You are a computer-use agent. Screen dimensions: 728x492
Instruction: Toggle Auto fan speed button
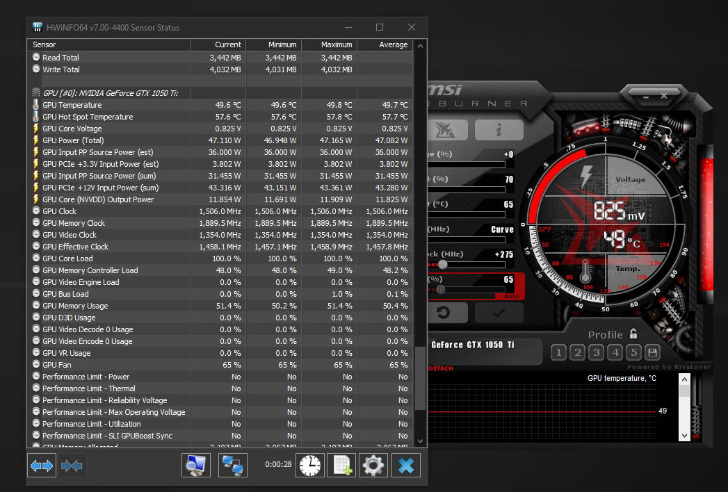pyautogui.click(x=511, y=295)
